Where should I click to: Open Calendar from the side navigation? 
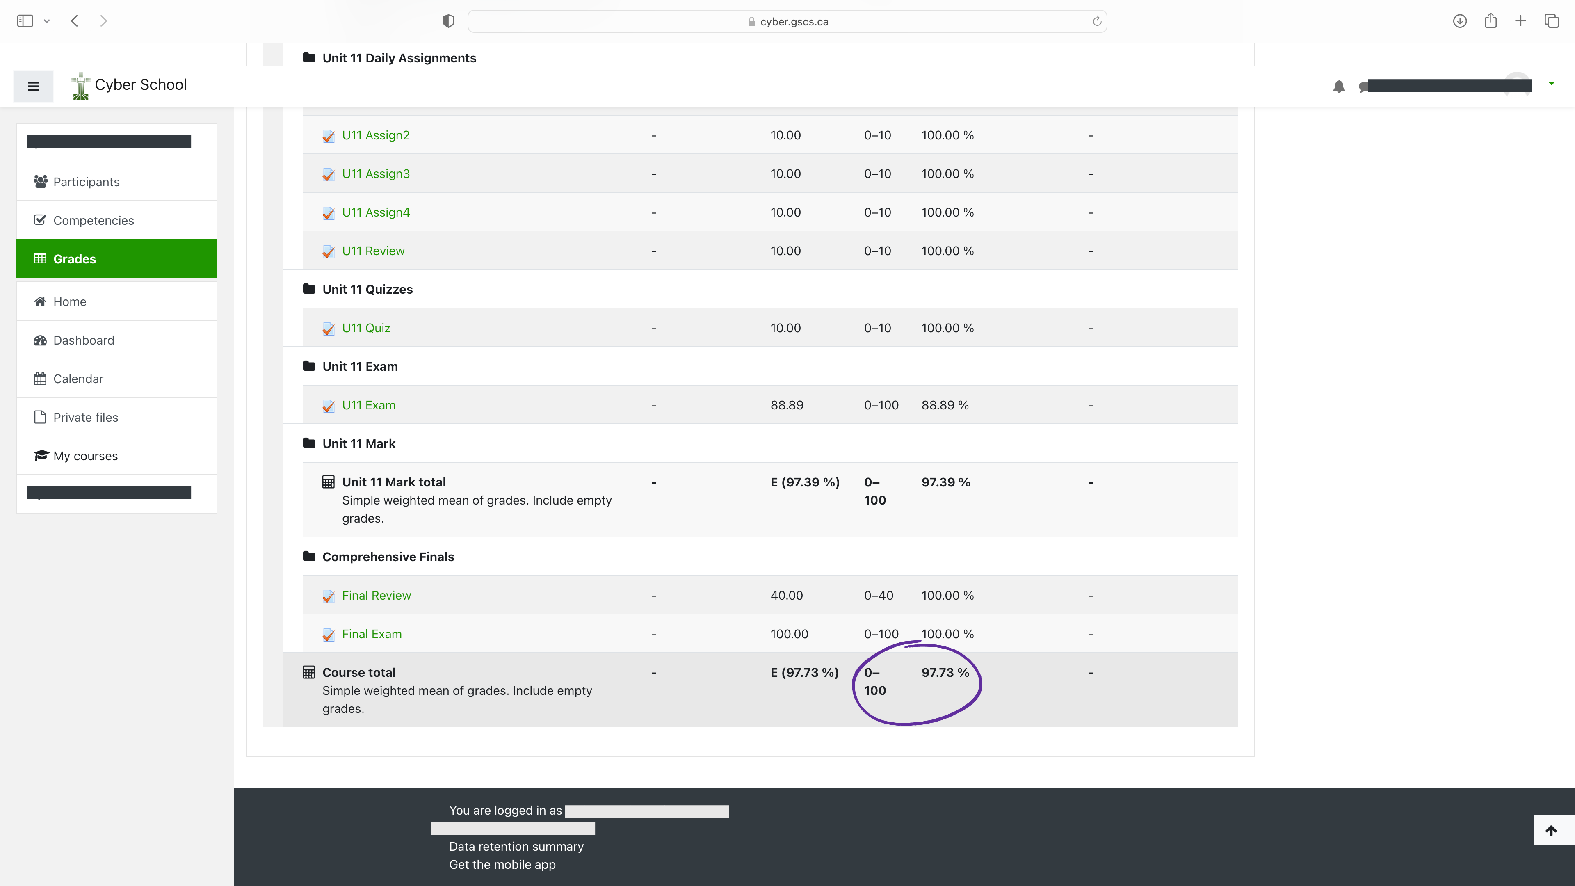click(78, 379)
